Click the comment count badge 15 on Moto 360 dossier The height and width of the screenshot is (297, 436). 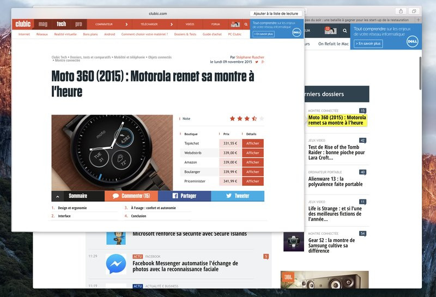click(x=362, y=111)
